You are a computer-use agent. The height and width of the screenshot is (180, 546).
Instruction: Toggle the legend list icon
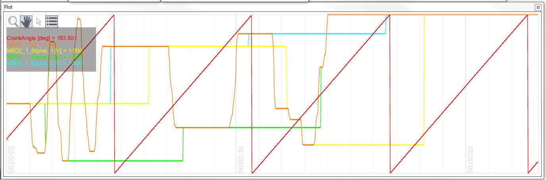52,22
